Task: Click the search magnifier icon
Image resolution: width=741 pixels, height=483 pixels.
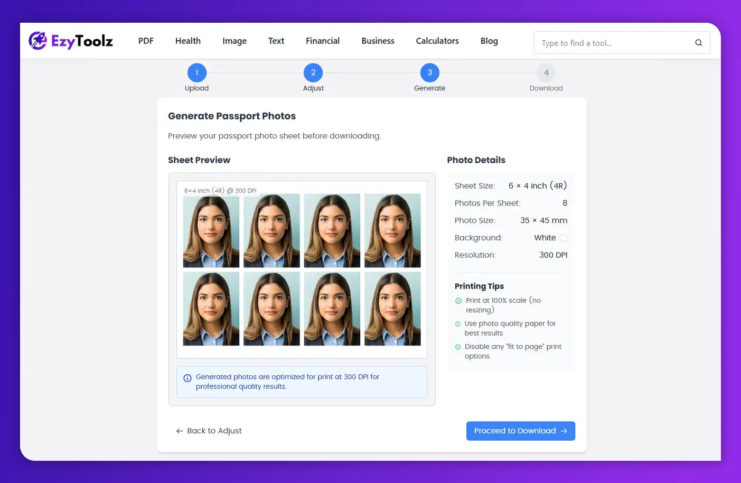Action: point(698,42)
